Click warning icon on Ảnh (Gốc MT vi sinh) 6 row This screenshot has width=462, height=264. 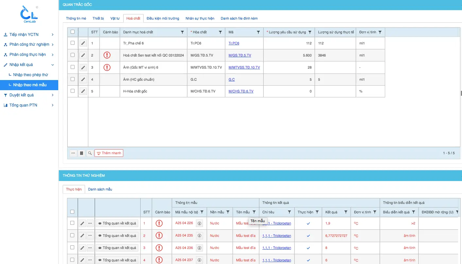(x=107, y=67)
